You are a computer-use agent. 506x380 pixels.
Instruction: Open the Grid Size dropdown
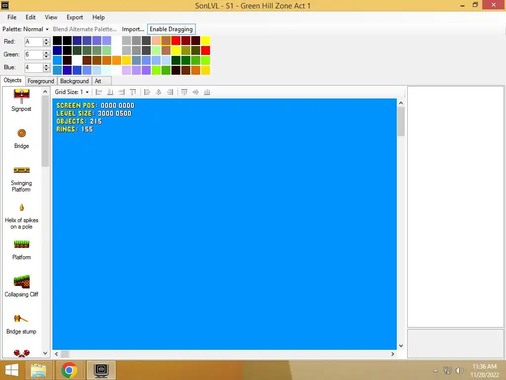(x=72, y=92)
